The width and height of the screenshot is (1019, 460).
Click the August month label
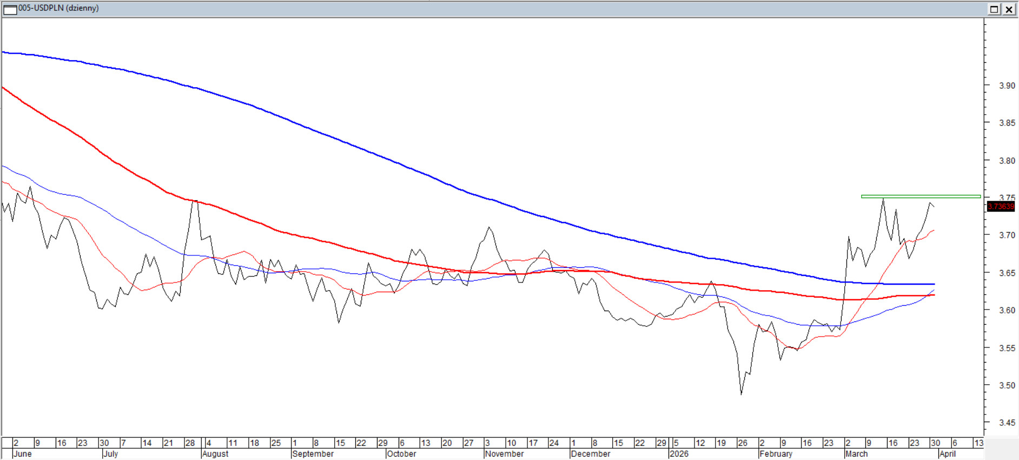pos(215,454)
